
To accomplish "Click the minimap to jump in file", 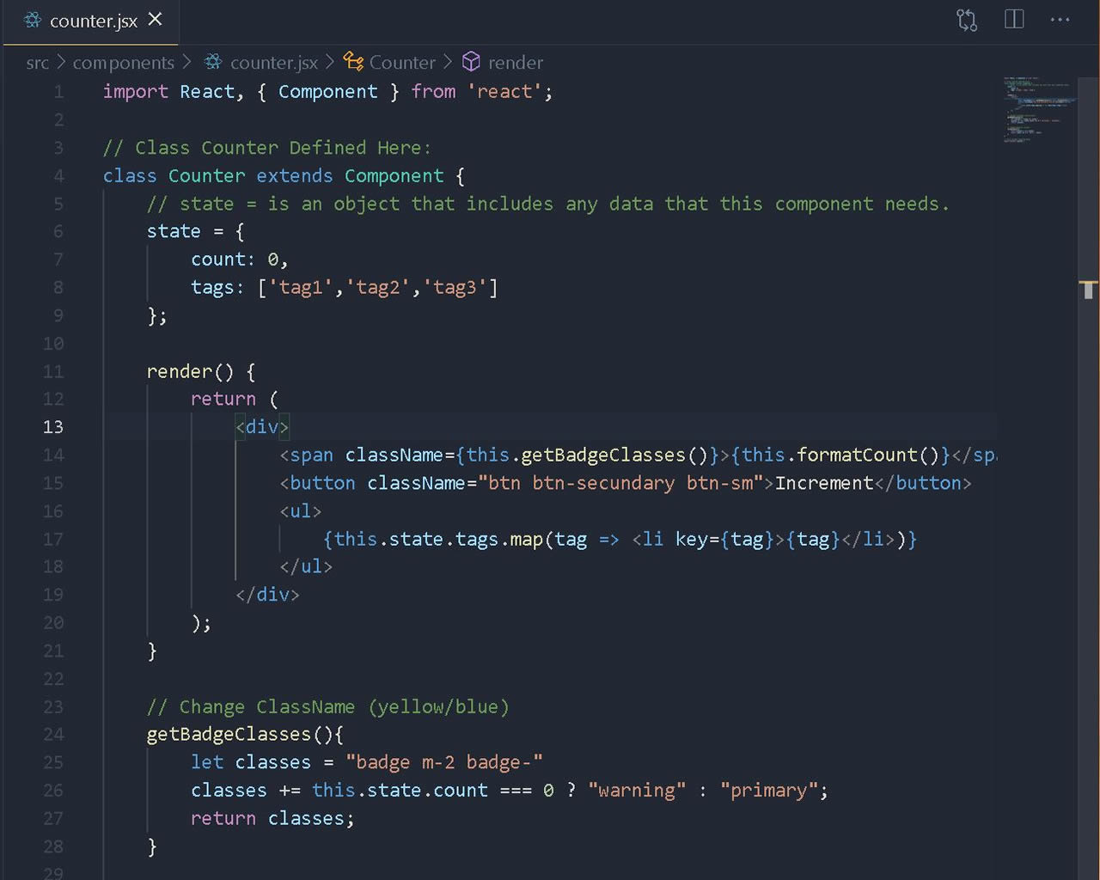I will (1040, 112).
